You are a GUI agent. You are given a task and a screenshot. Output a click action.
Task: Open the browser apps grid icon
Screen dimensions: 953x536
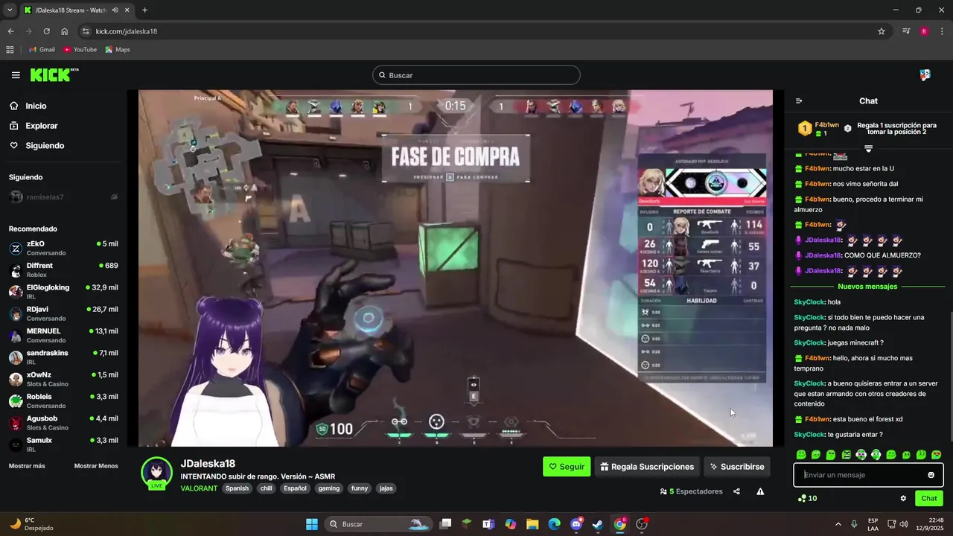[x=10, y=50]
